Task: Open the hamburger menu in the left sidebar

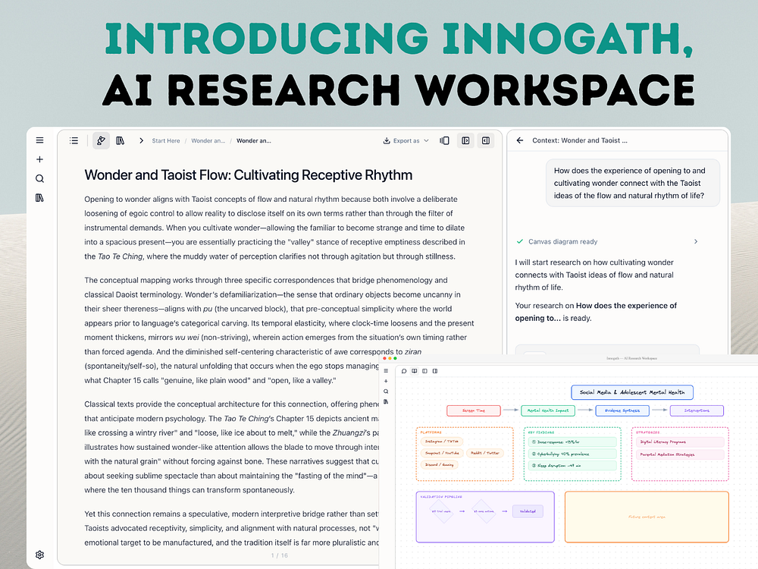Action: [39, 140]
